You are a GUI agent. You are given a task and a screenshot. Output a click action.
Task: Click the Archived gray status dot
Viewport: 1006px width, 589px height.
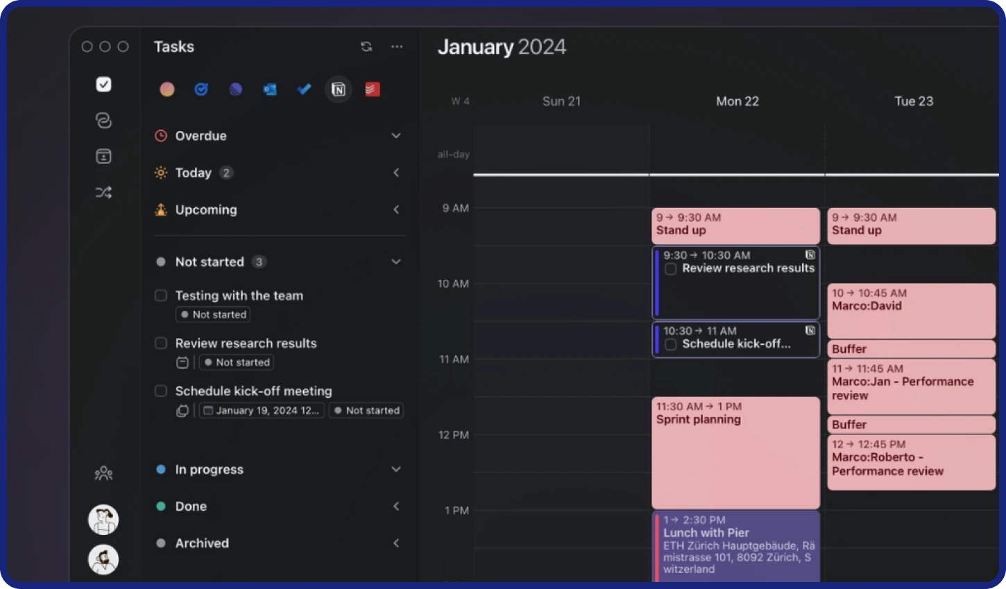pyautogui.click(x=161, y=543)
